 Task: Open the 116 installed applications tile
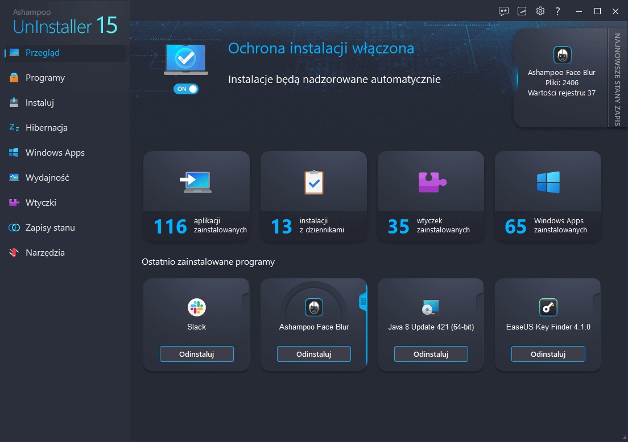(197, 197)
